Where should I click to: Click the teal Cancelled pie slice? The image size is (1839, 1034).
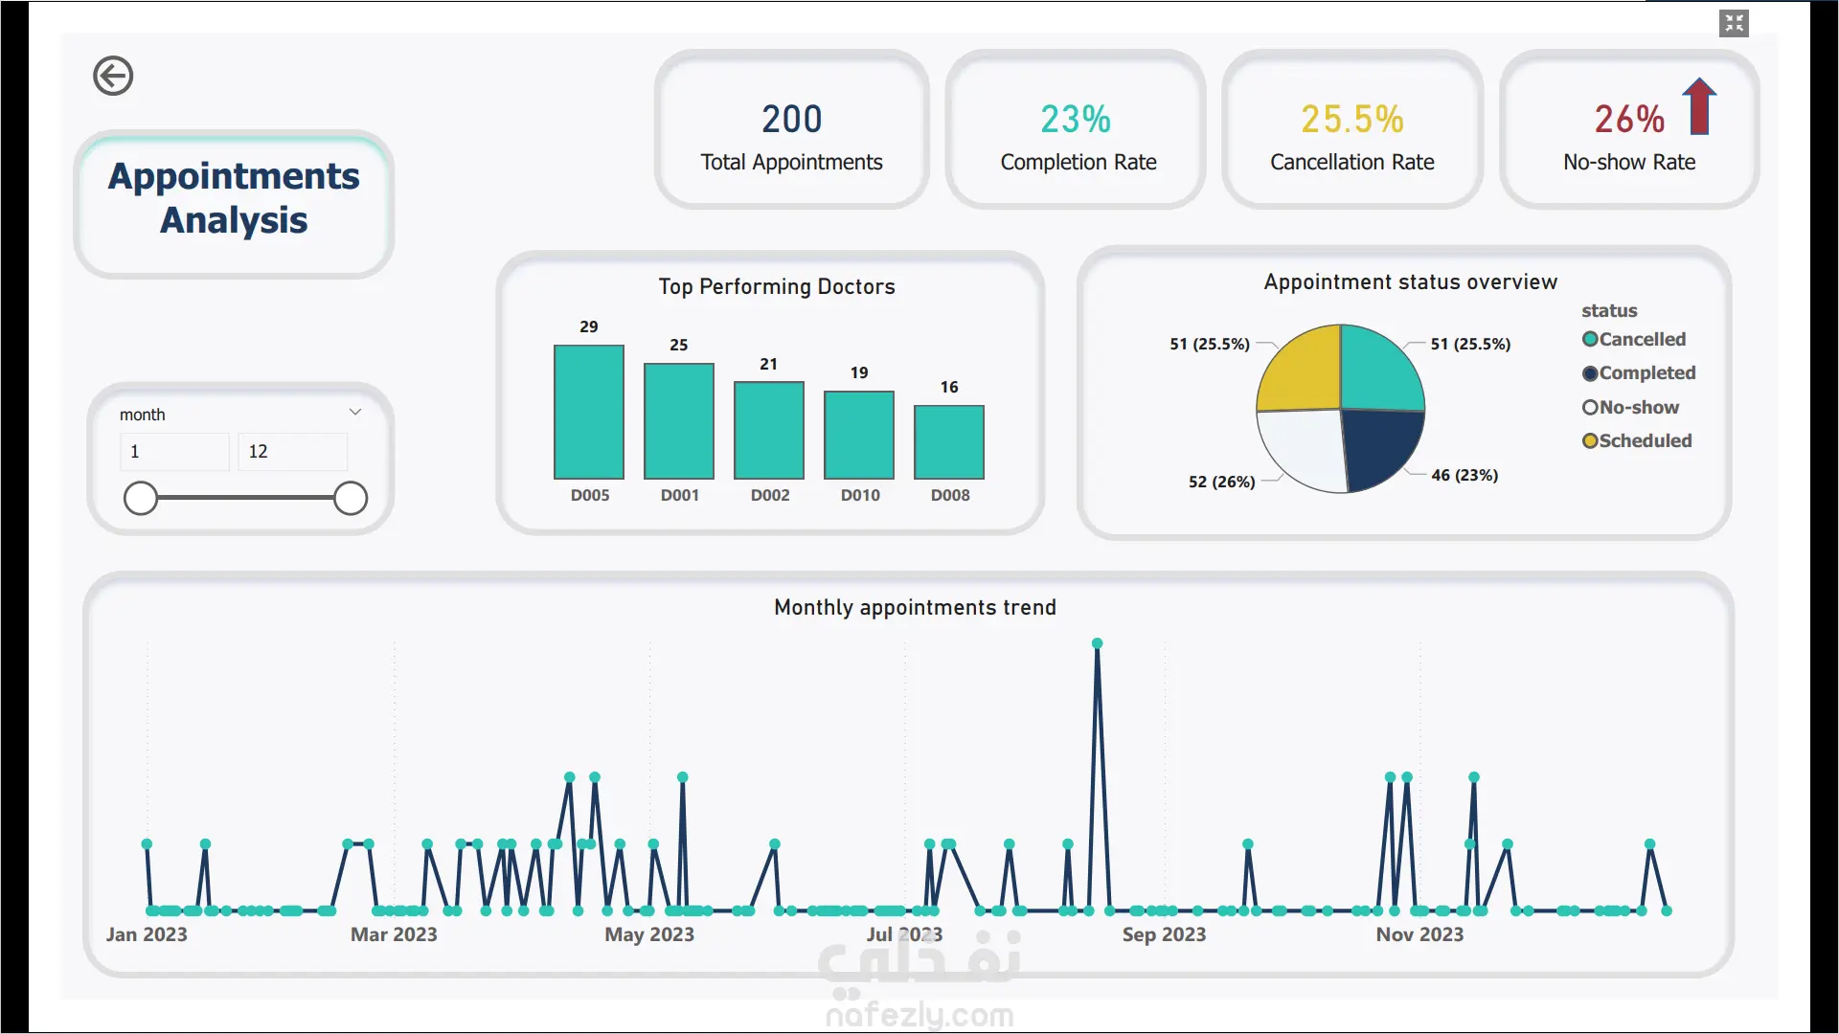coord(1376,371)
